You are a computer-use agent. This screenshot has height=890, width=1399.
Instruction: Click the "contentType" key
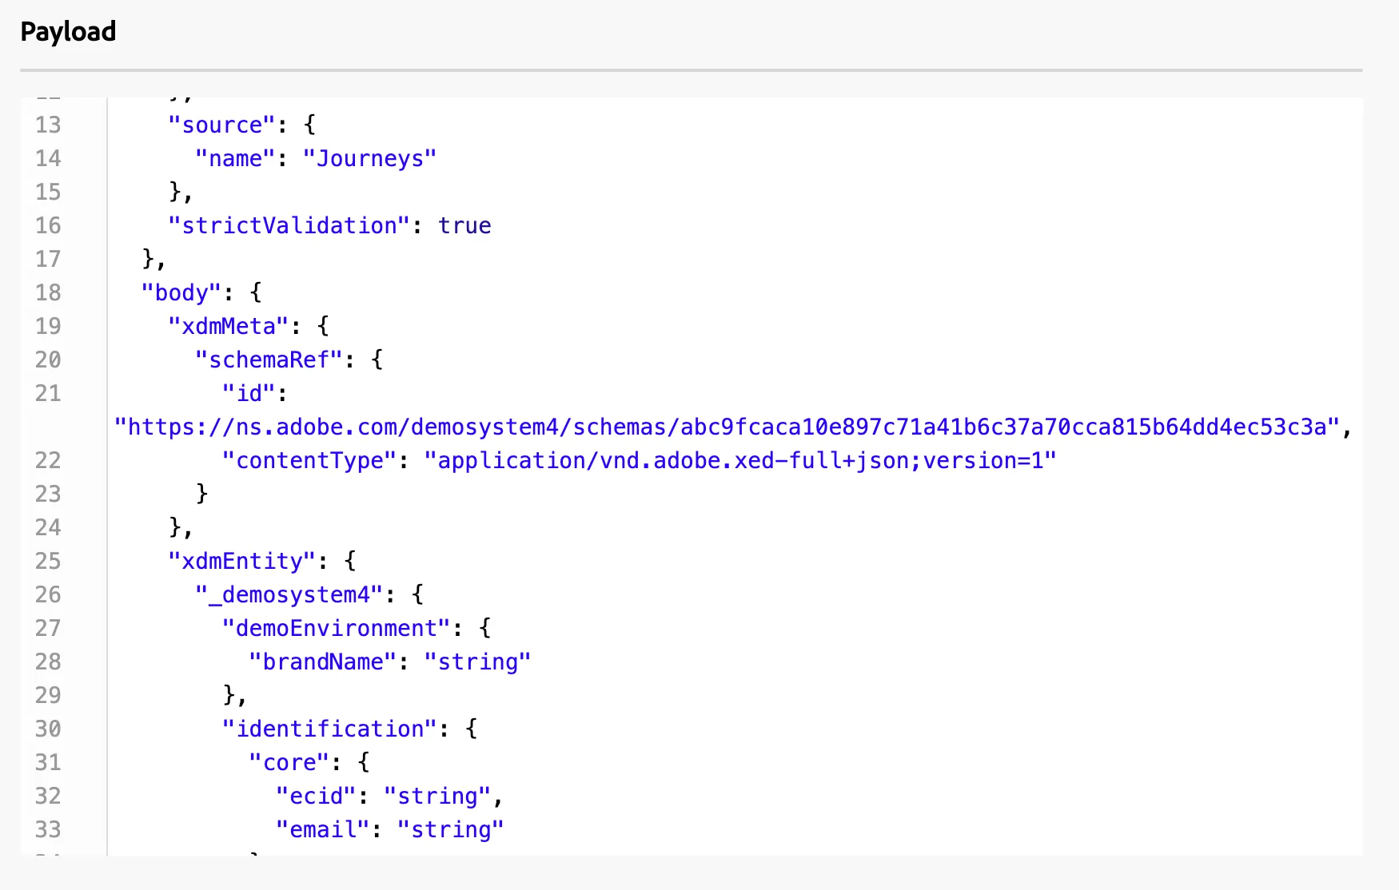(x=309, y=460)
